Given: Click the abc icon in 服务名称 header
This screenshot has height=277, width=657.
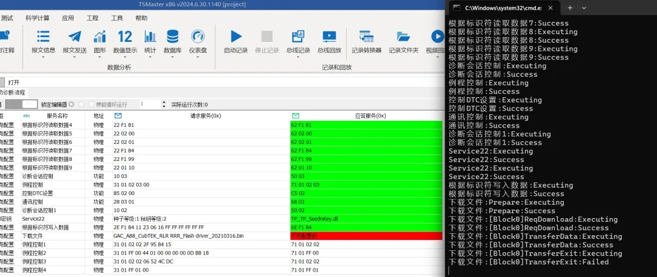Looking at the screenshot, I should tap(26, 115).
